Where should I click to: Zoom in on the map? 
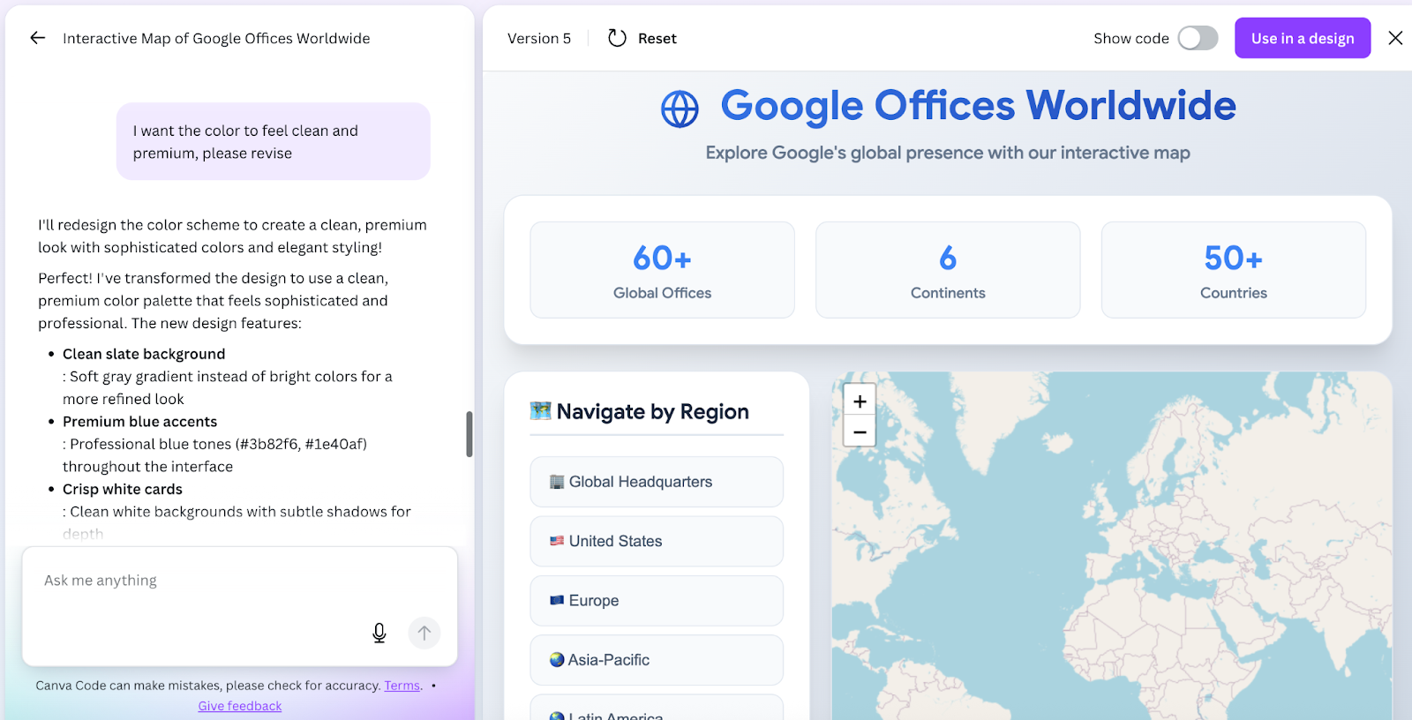pyautogui.click(x=860, y=401)
